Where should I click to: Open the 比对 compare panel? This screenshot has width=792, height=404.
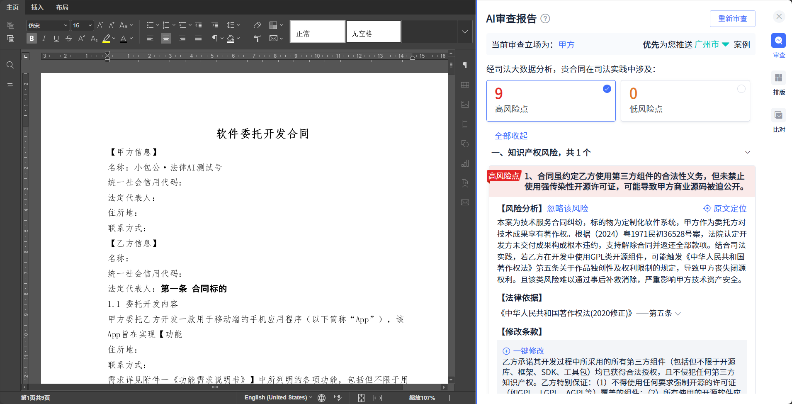click(779, 120)
